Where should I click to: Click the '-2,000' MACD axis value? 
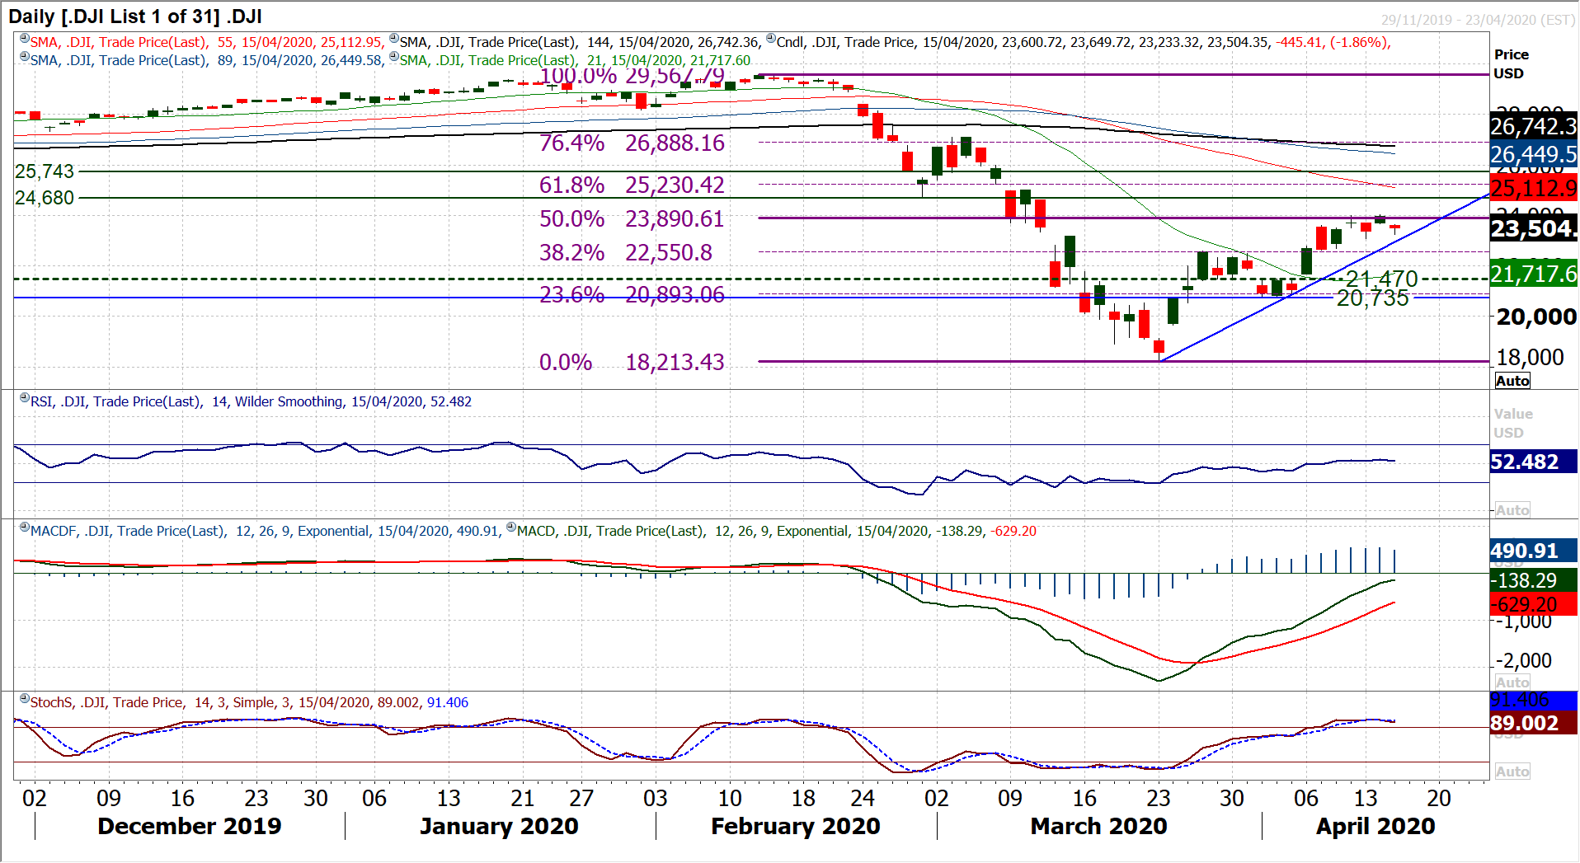[1524, 660]
